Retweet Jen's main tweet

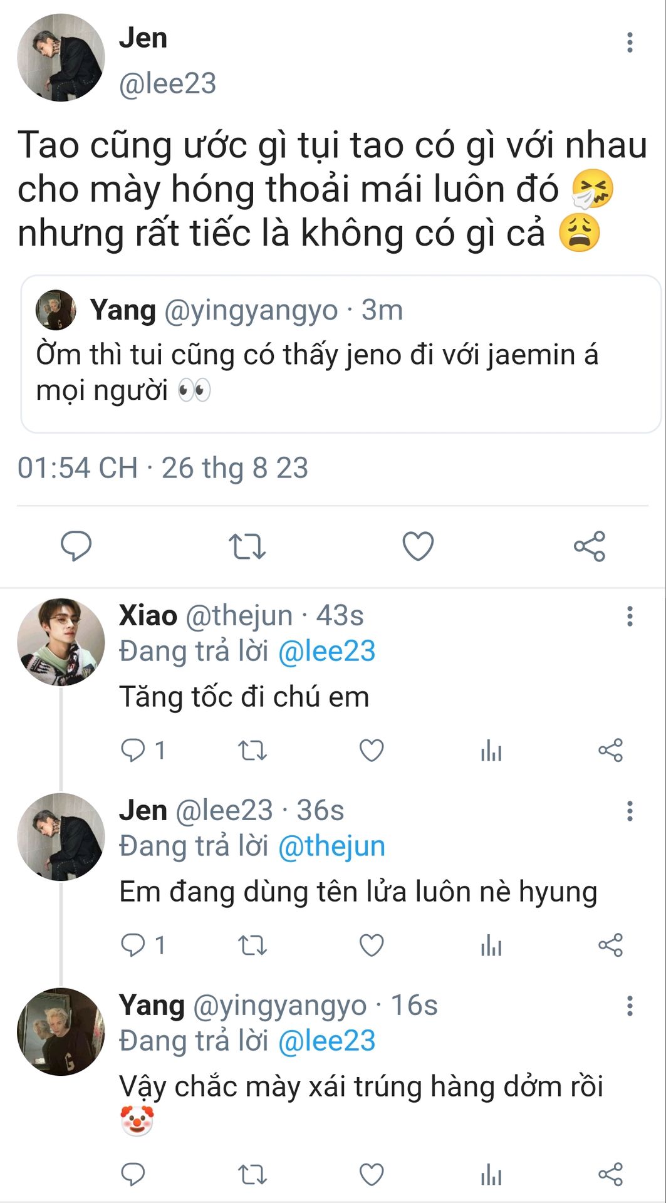tap(247, 546)
